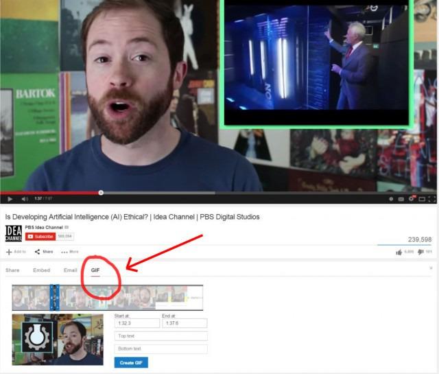Click the 1:37 elapsed time display
439x374 pixels.
point(38,198)
